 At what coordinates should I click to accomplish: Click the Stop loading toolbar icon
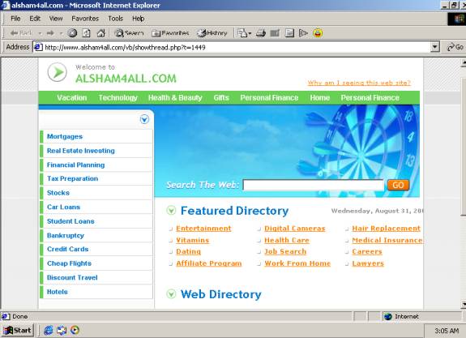[72, 33]
